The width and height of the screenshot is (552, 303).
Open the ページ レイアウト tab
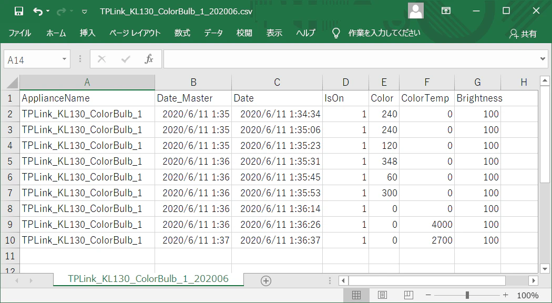point(135,33)
